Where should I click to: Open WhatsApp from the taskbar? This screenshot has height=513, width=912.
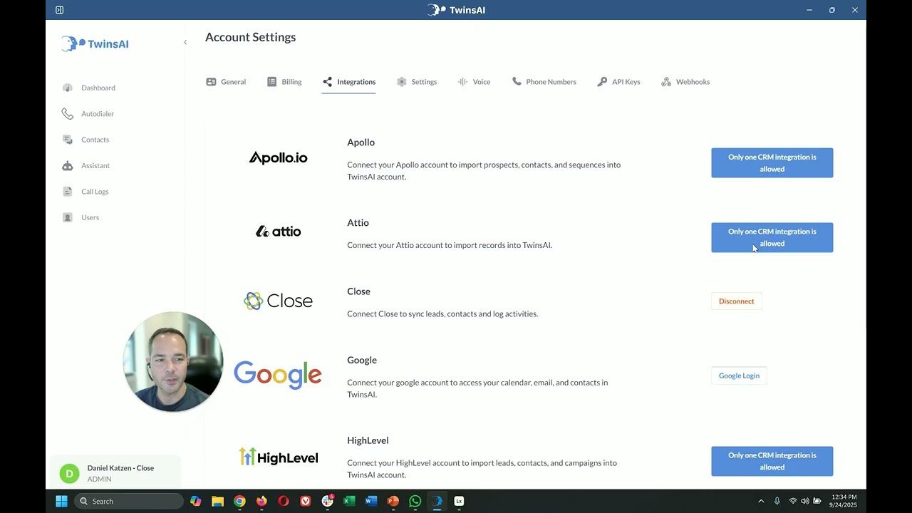415,501
